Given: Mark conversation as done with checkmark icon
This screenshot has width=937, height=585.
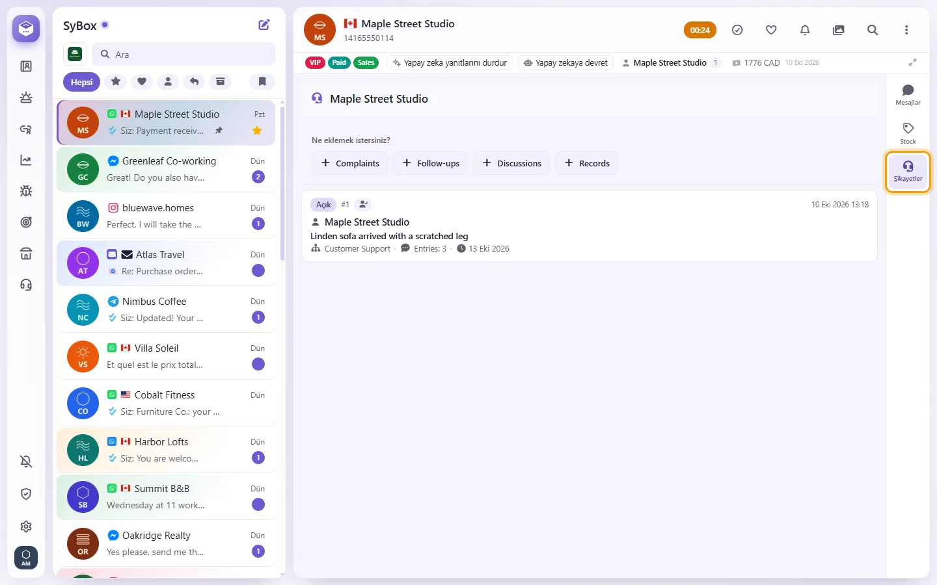Looking at the screenshot, I should click(737, 30).
